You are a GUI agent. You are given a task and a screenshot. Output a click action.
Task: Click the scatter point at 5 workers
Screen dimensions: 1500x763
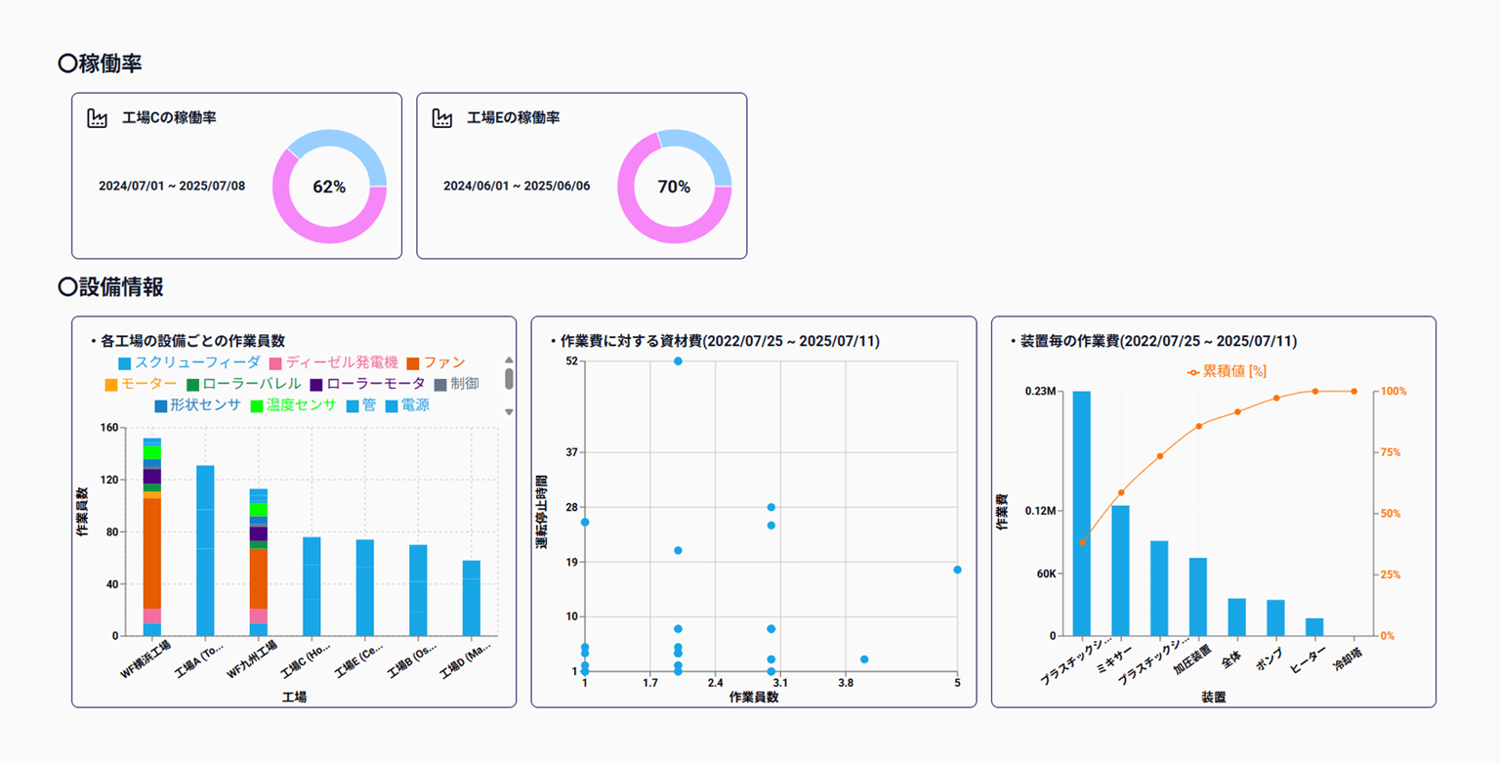957,570
